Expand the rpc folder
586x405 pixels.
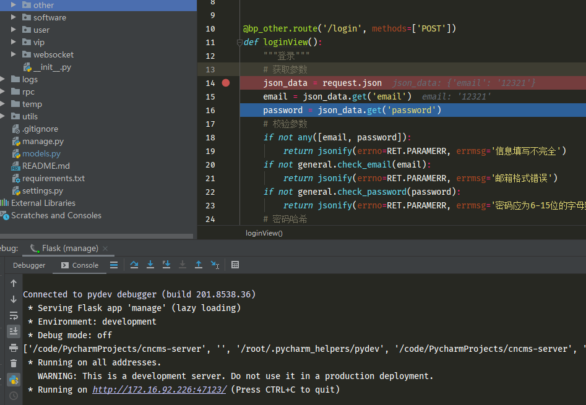pos(2,92)
